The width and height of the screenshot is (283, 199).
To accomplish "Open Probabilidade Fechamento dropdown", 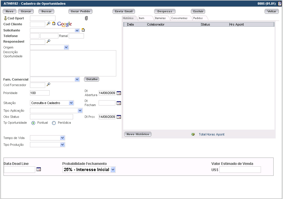I will pyautogui.click(x=113, y=170).
